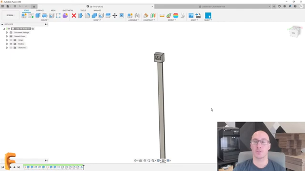
Task: Activate the Zoom tool in navigation bar
Action: [x=153, y=160]
